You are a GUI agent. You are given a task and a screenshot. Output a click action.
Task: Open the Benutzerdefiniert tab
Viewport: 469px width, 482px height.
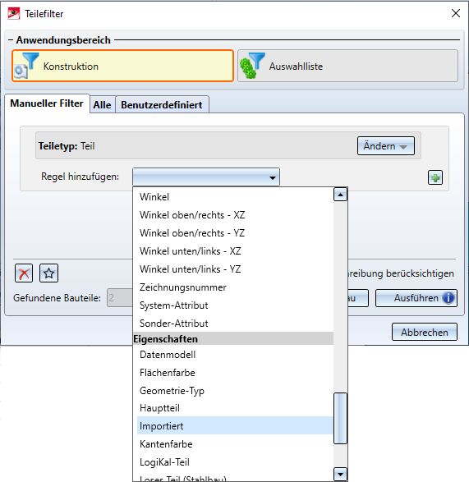(162, 105)
